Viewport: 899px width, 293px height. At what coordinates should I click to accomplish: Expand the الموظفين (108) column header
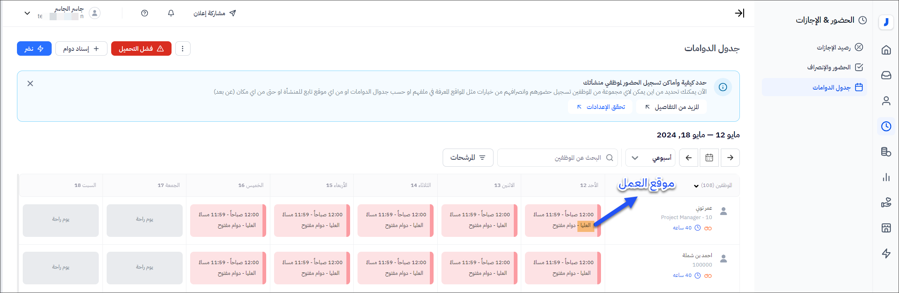713,186
